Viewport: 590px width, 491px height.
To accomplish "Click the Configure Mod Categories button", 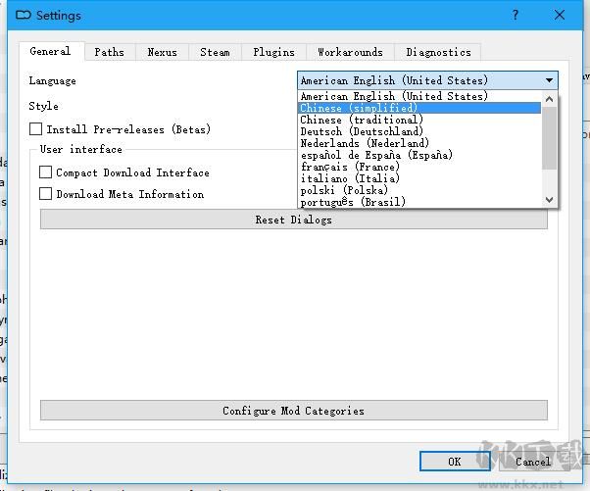I will coord(293,411).
